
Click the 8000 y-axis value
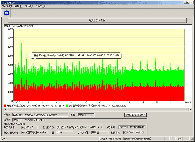click(10, 29)
